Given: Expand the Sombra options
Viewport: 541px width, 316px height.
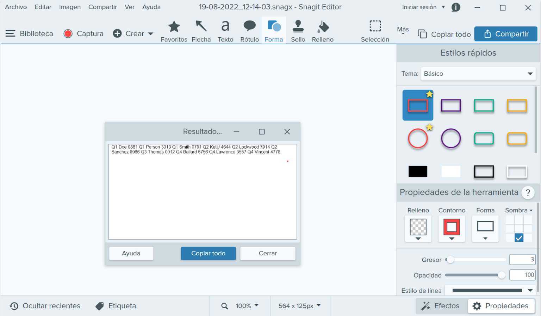Looking at the screenshot, I should 519,210.
